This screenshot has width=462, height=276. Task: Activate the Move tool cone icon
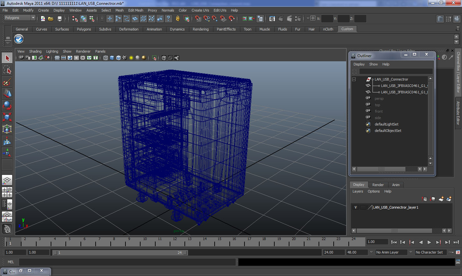(x=7, y=93)
